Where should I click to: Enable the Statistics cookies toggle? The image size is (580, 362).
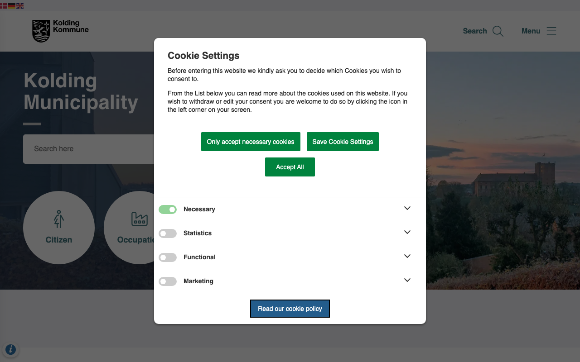168,233
